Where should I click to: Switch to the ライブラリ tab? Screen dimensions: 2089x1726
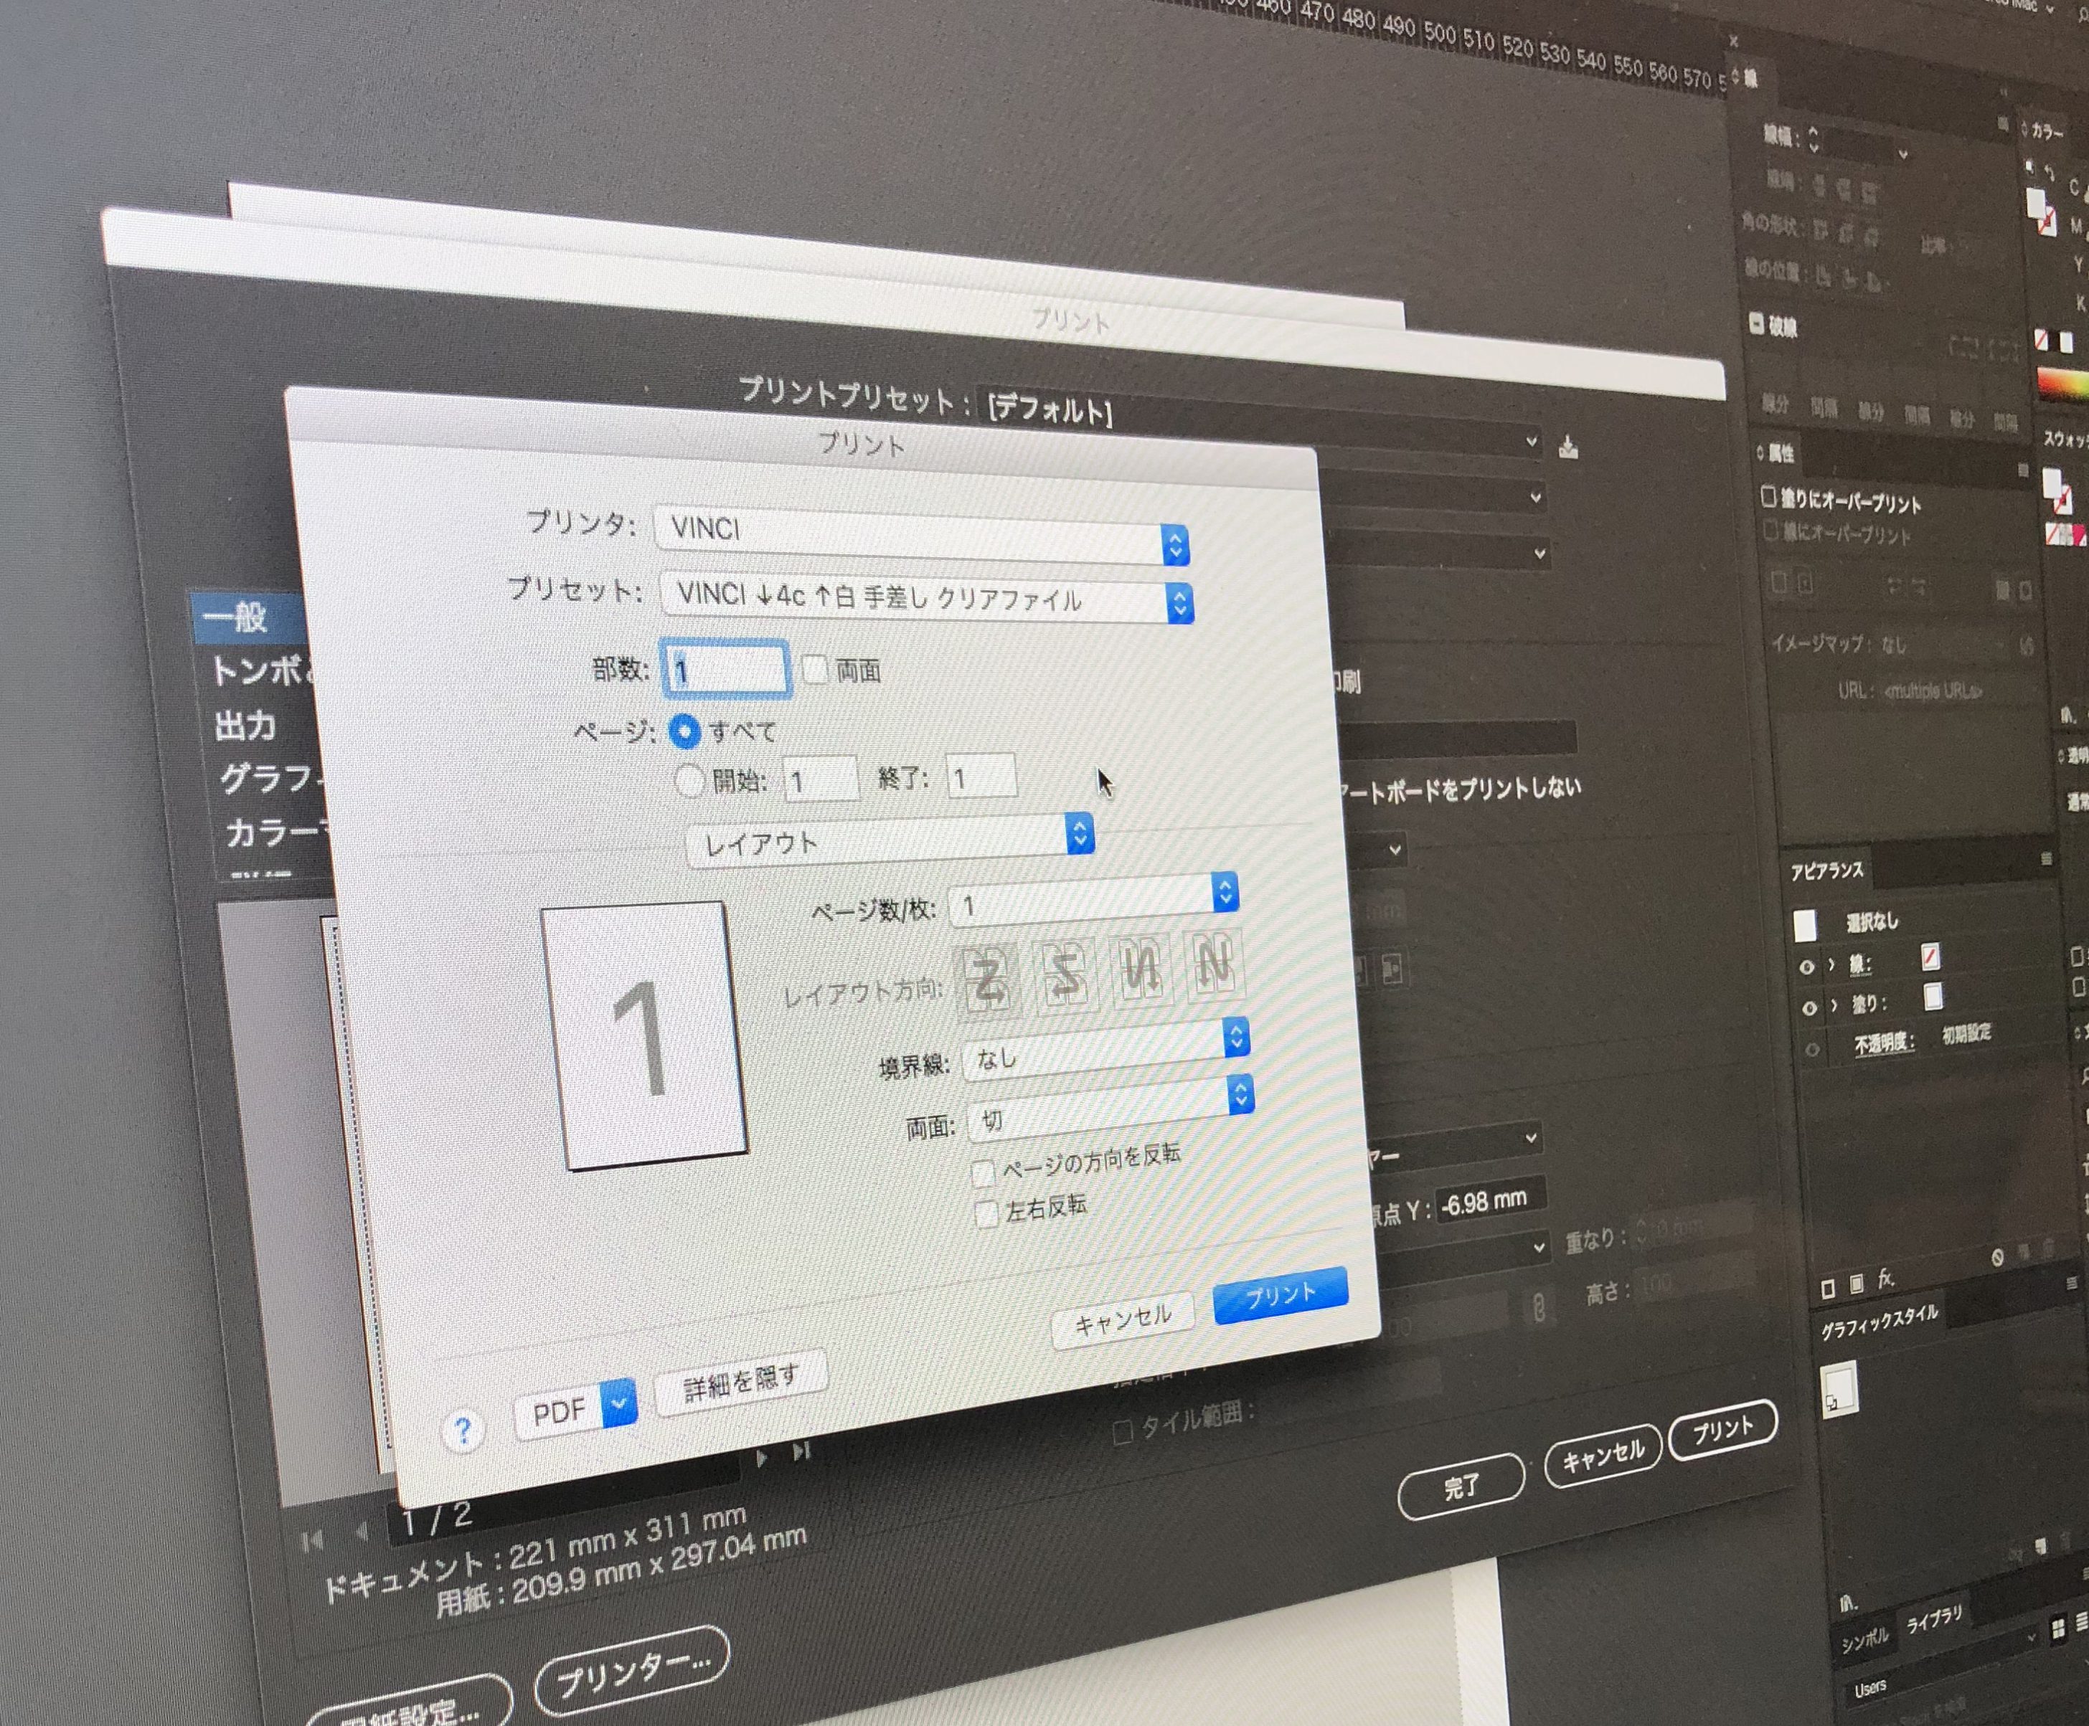point(1934,1620)
